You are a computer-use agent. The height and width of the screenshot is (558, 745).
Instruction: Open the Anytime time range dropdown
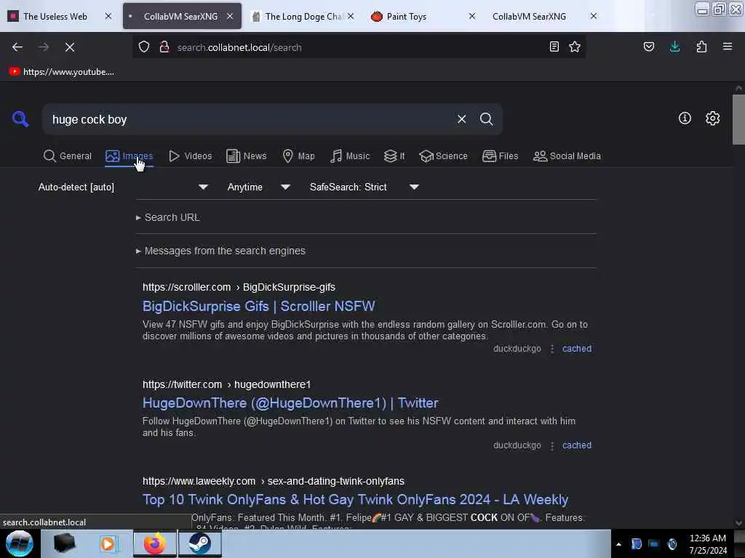point(259,187)
